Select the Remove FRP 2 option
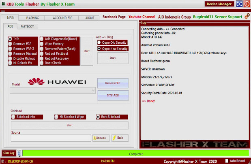 [21, 49]
